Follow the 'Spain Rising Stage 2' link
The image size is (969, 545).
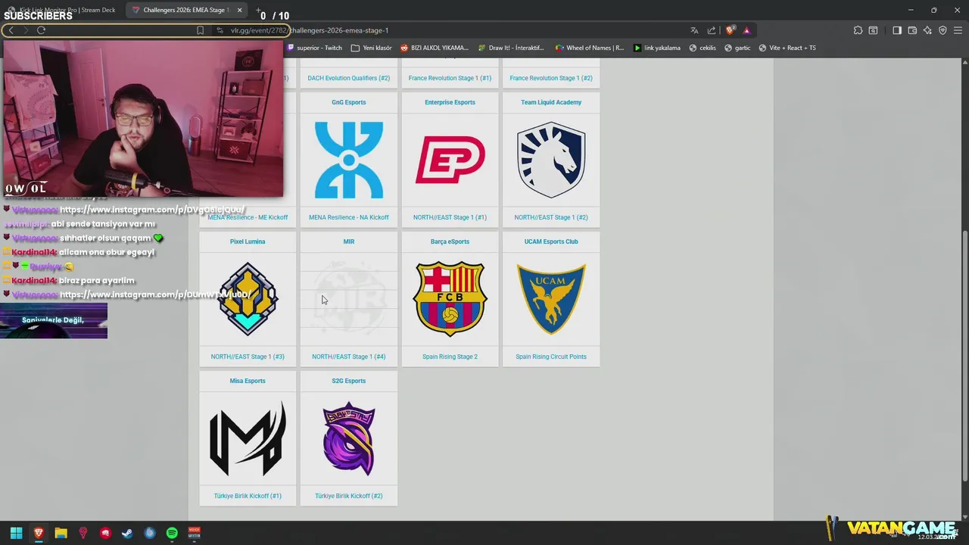tap(450, 357)
